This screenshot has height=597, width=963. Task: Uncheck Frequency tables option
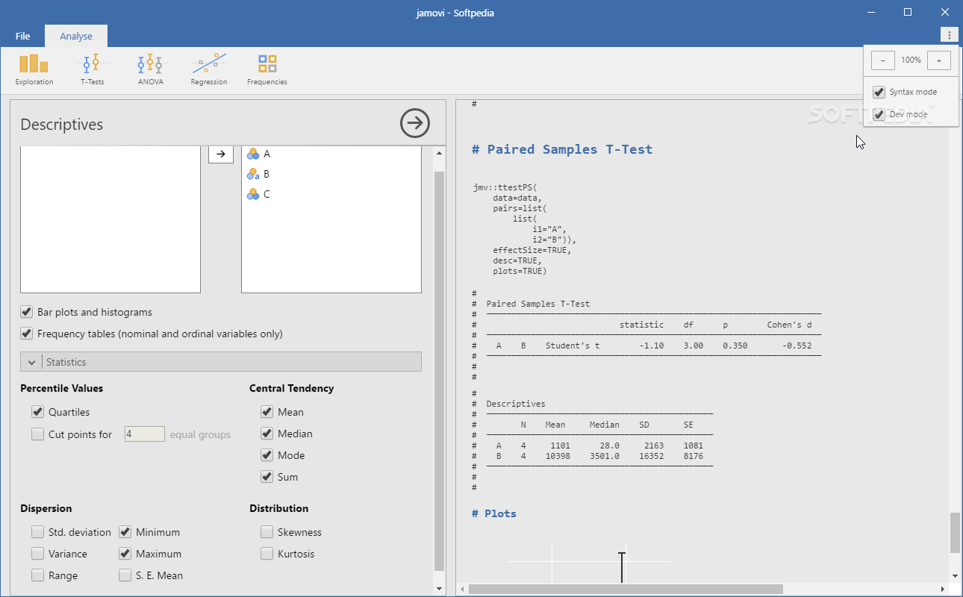27,334
